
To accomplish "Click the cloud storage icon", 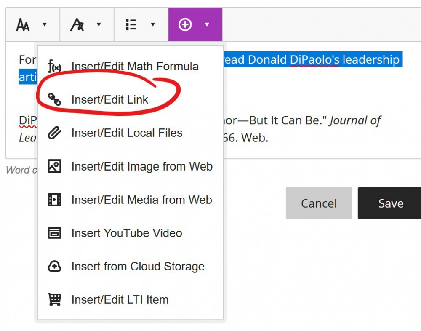I will 54,267.
